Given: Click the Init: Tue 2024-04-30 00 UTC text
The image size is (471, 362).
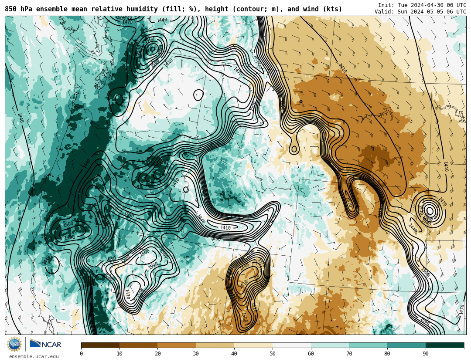Looking at the screenshot, I should (x=422, y=5).
